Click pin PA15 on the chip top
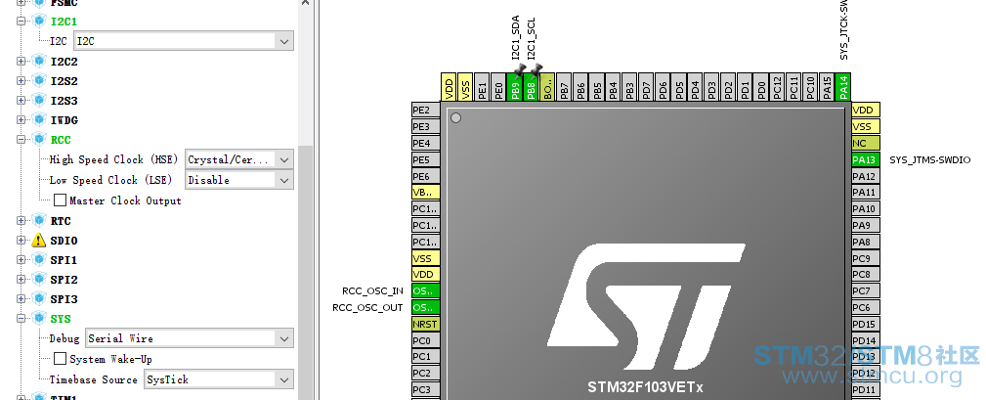Image resolution: width=986 pixels, height=400 pixels. pos(827,86)
